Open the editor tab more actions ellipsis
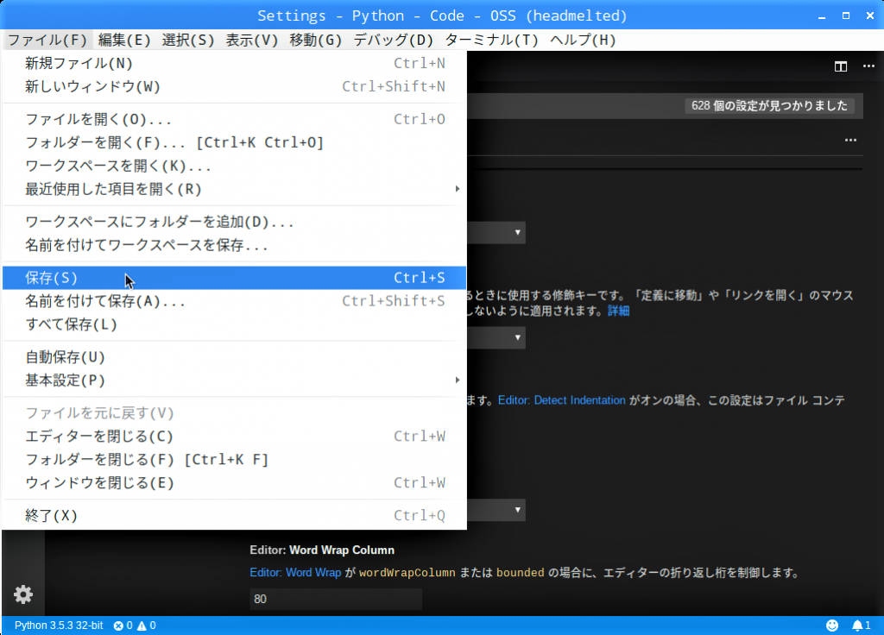The height and width of the screenshot is (635, 884). coord(868,66)
